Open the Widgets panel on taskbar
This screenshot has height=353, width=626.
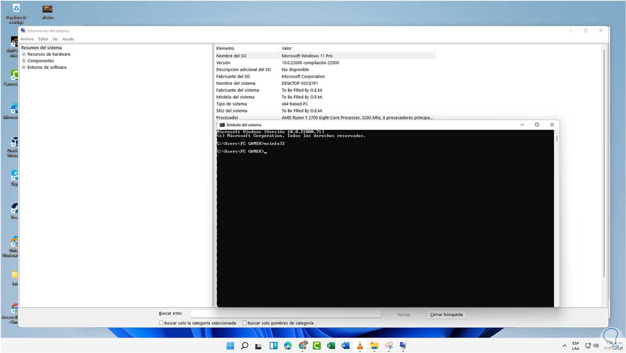[x=274, y=345]
